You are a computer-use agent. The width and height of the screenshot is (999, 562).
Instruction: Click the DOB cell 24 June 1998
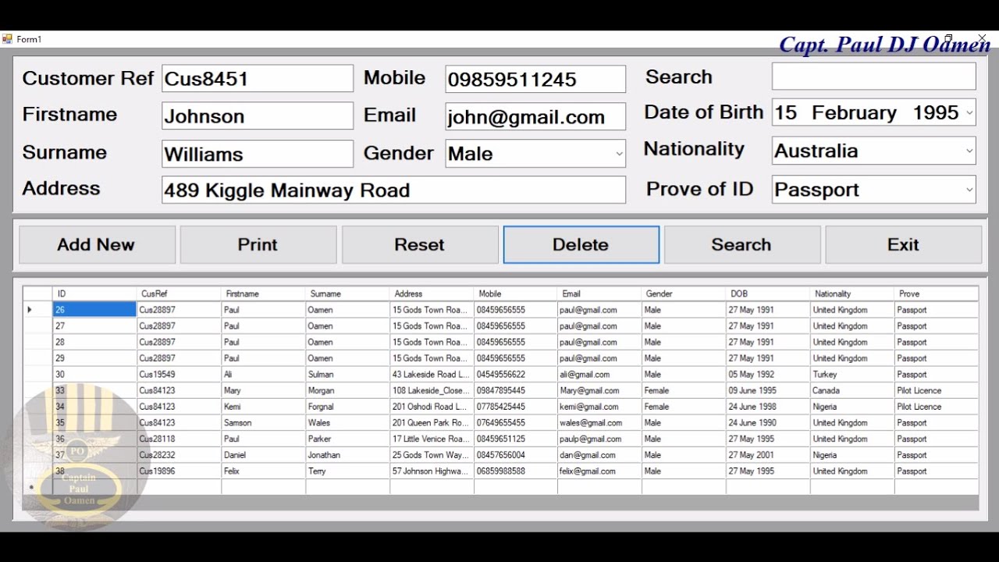pos(768,407)
